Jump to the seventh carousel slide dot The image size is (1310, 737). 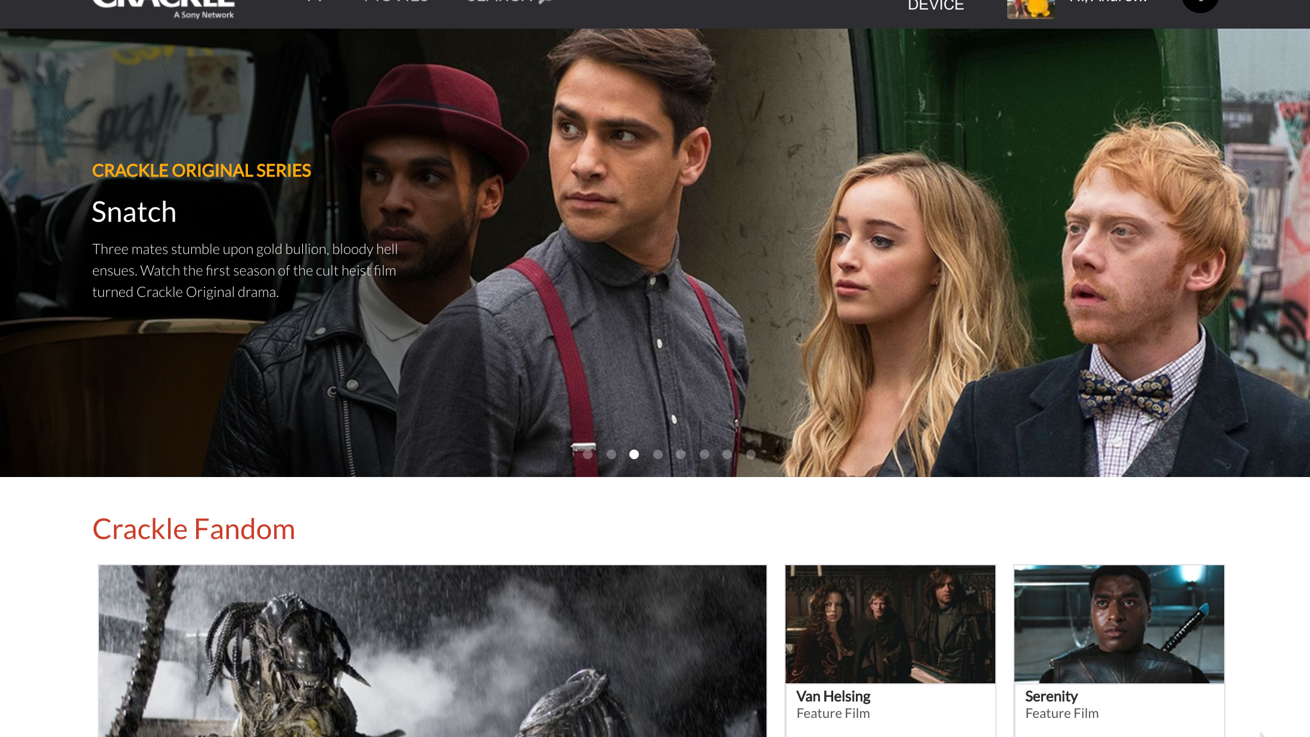[x=727, y=454]
